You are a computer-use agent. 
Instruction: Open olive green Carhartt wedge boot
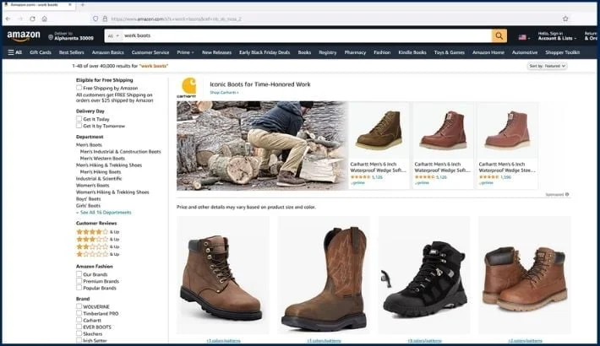point(379,130)
